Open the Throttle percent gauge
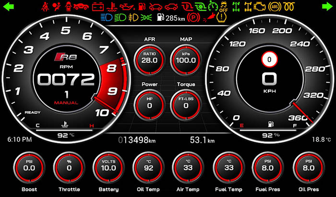This screenshot has width=336, height=197. point(69,167)
